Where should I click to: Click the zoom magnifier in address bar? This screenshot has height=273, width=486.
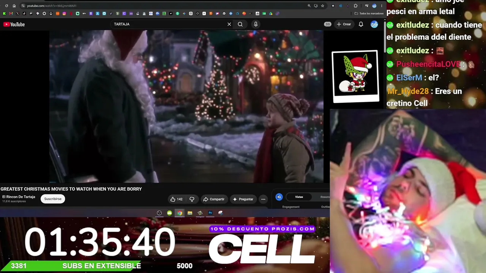(x=309, y=6)
